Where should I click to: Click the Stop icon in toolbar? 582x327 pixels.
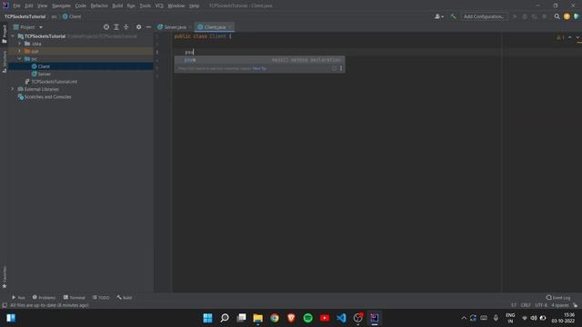pyautogui.click(x=544, y=16)
